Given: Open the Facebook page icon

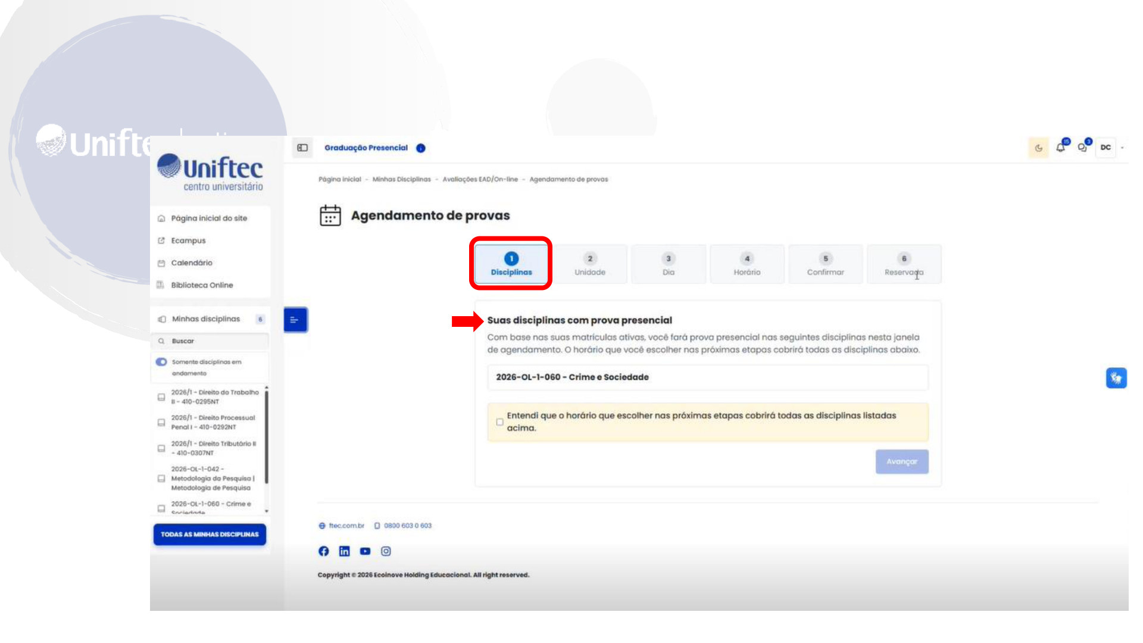Looking at the screenshot, I should (323, 551).
